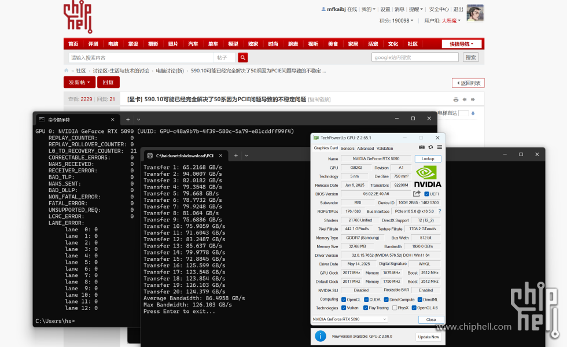
Task: Go to previous thread with left arrow icon
Action: 465,99
